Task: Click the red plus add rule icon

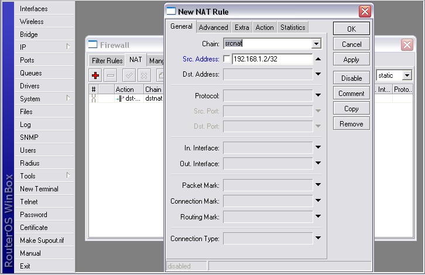Action: (x=96, y=75)
